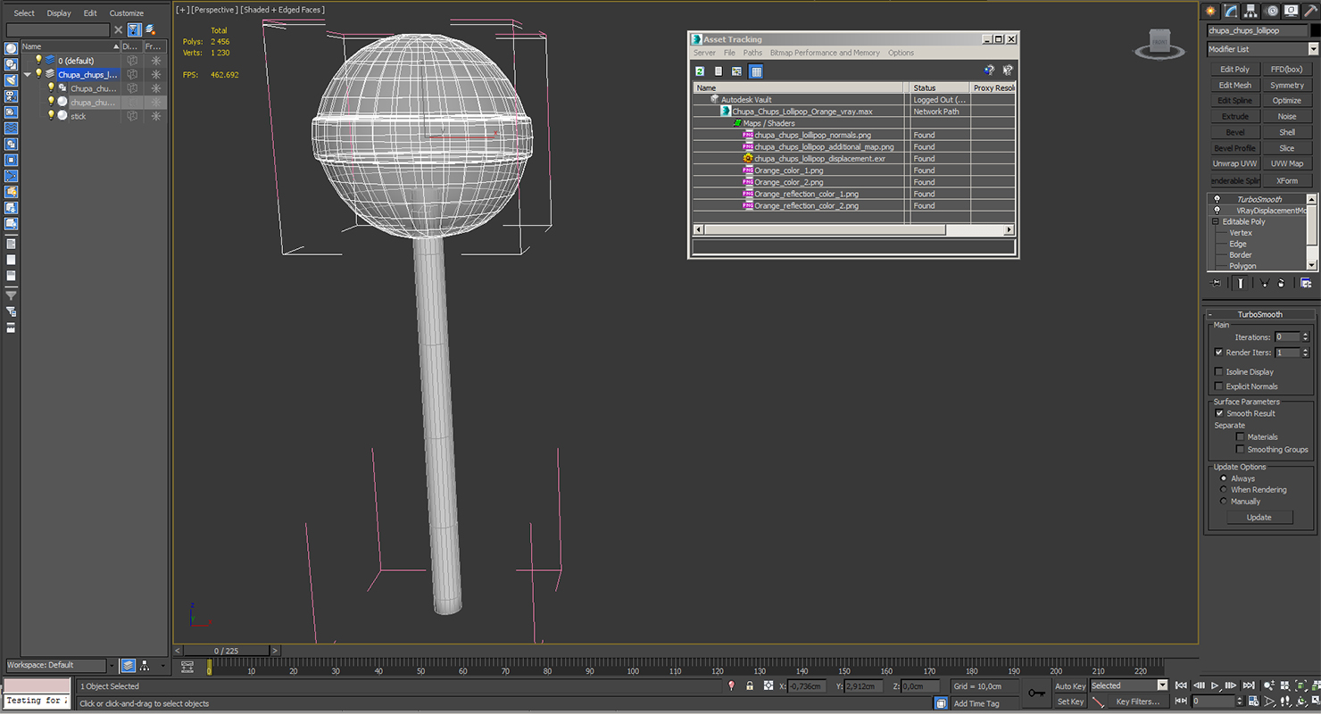Image resolution: width=1321 pixels, height=714 pixels.
Task: Toggle Show End Result icon
Action: click(x=1241, y=283)
